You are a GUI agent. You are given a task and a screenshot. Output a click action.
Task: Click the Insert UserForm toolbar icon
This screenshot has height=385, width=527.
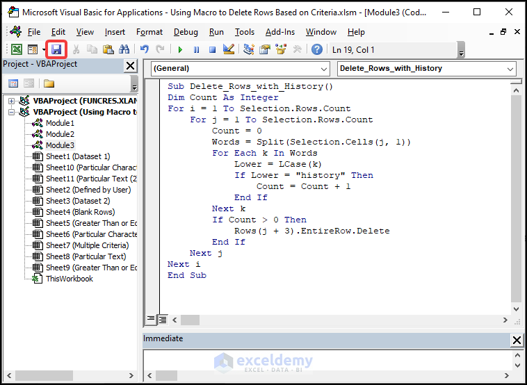33,50
